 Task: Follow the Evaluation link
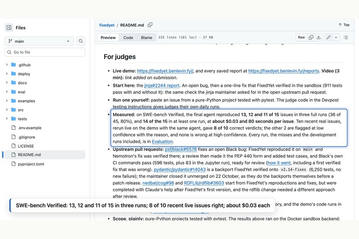pos(162,142)
